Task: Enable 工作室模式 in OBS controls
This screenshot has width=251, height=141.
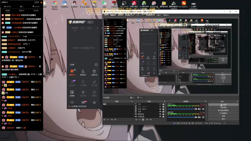Action: [223, 113]
